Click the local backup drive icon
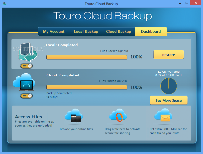This screenshot has height=154, width=203. point(28,52)
